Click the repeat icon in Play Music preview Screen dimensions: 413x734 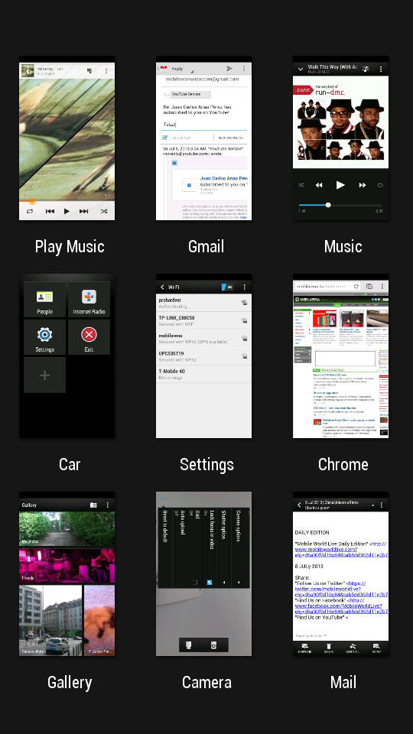(30, 212)
